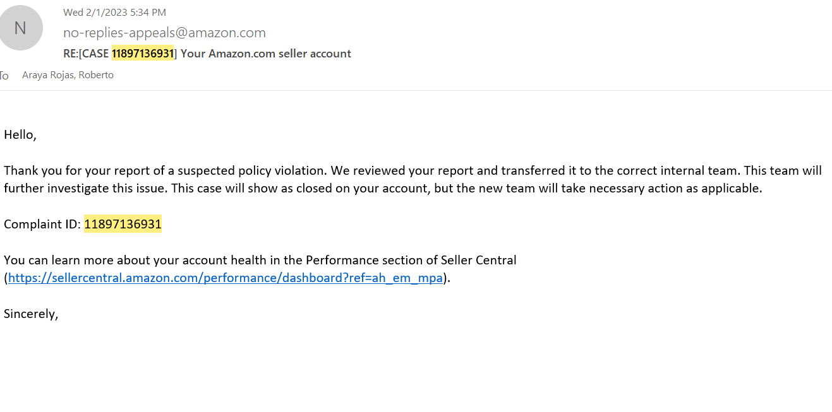Click the "You can learn more" sentence start
Screen dimensions: 832x412
coord(54,260)
